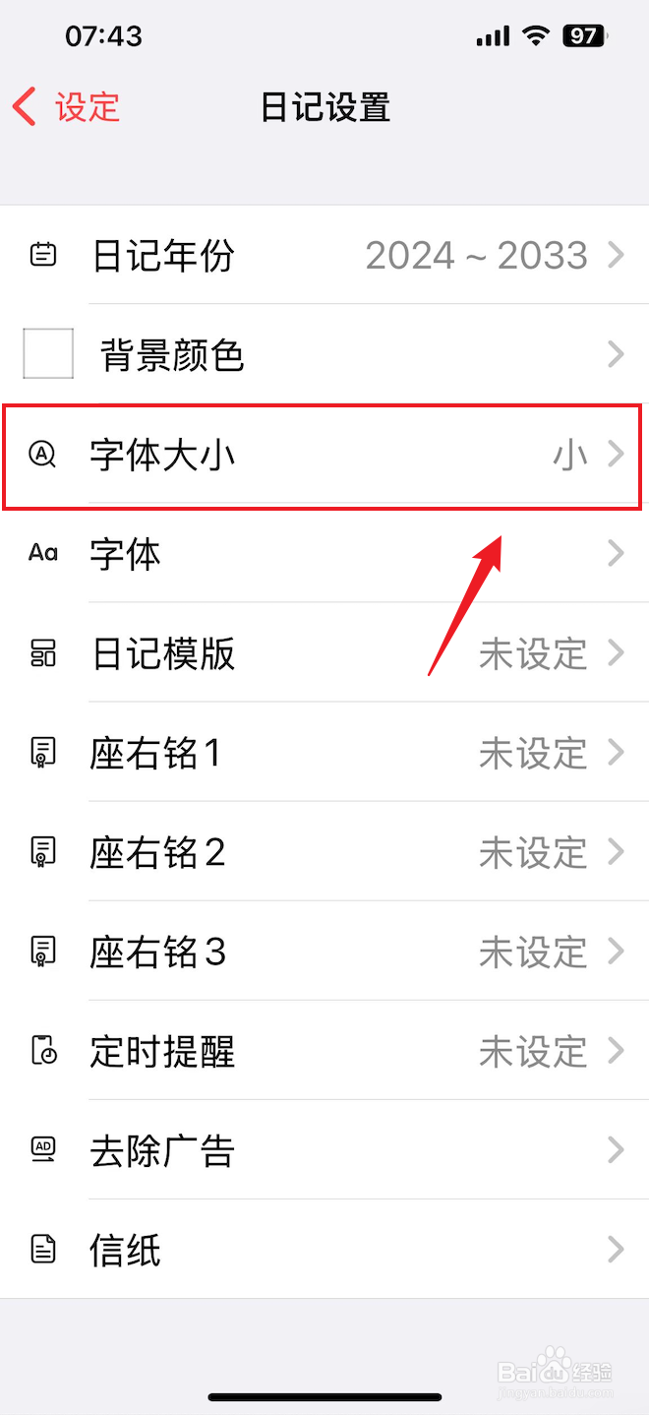Tap the AD icon for 去除广告

(x=42, y=1149)
